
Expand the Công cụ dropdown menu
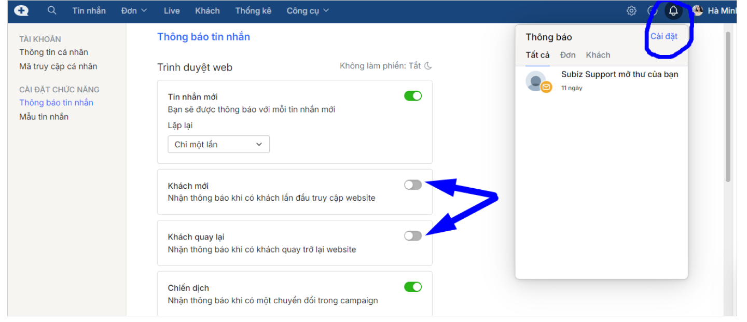coord(308,10)
